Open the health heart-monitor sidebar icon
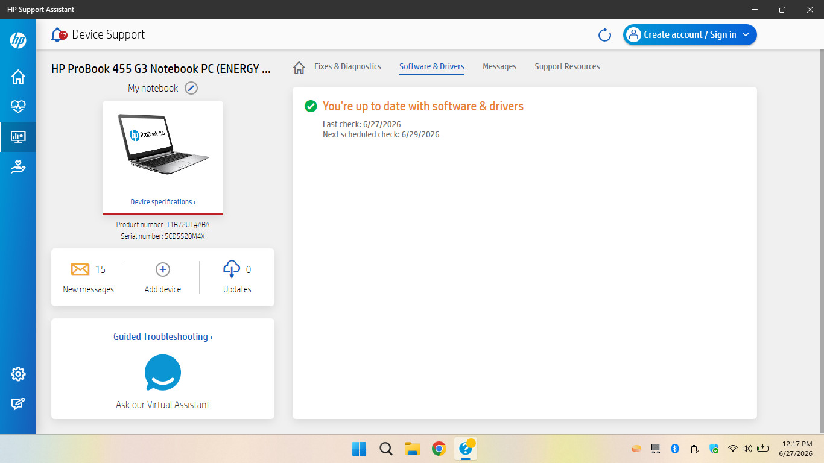Screen dimensions: 824x463 pyautogui.click(x=18, y=107)
